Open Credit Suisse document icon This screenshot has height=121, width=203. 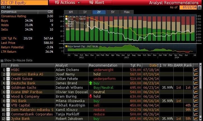click(8, 79)
